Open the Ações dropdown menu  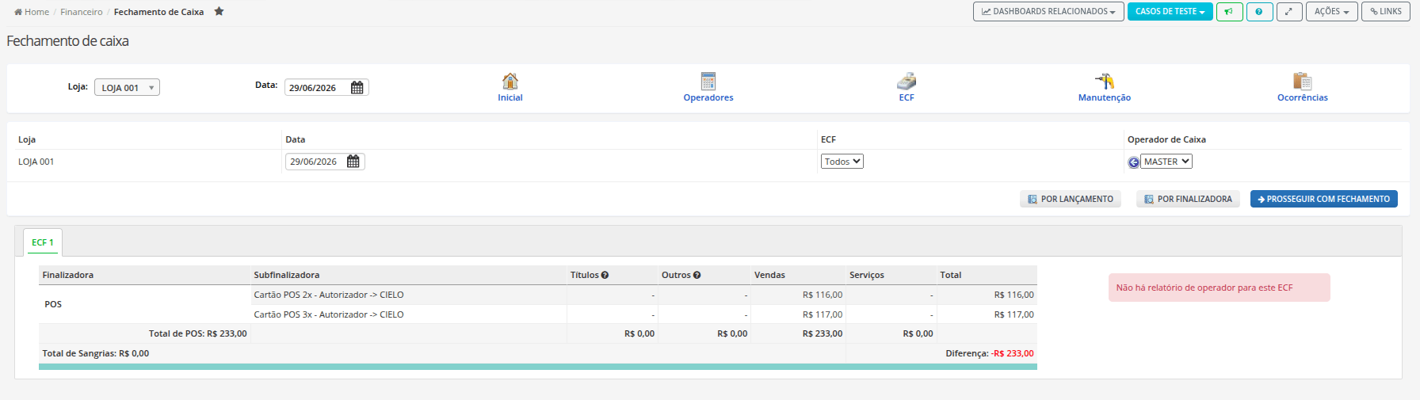tap(1332, 12)
